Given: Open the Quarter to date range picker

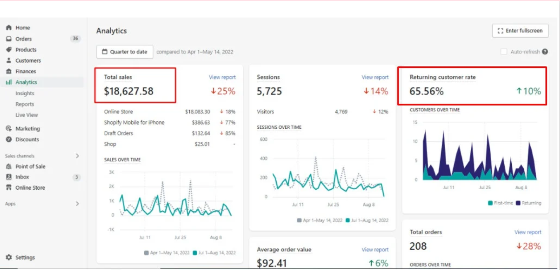Looking at the screenshot, I should point(125,52).
